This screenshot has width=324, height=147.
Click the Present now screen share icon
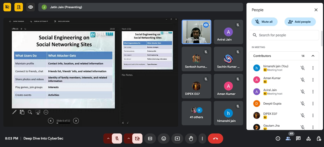[x=177, y=138]
